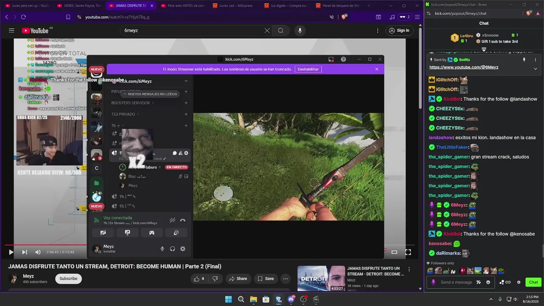Screen dimensions: 544x306
Task: Sign in to YouTube
Action: 399,31
